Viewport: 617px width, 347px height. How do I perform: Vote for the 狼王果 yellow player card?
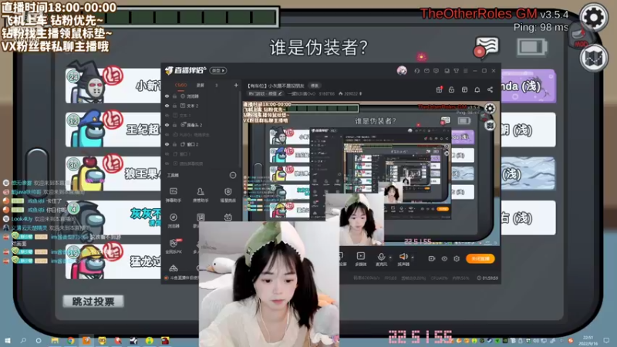coord(113,174)
